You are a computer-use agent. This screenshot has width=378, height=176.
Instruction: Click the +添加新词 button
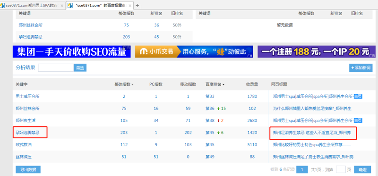pos(361,67)
